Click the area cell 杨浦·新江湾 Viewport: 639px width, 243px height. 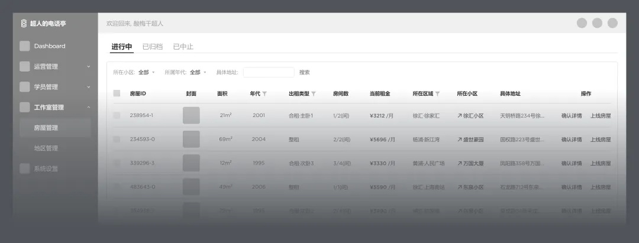[x=426, y=139]
